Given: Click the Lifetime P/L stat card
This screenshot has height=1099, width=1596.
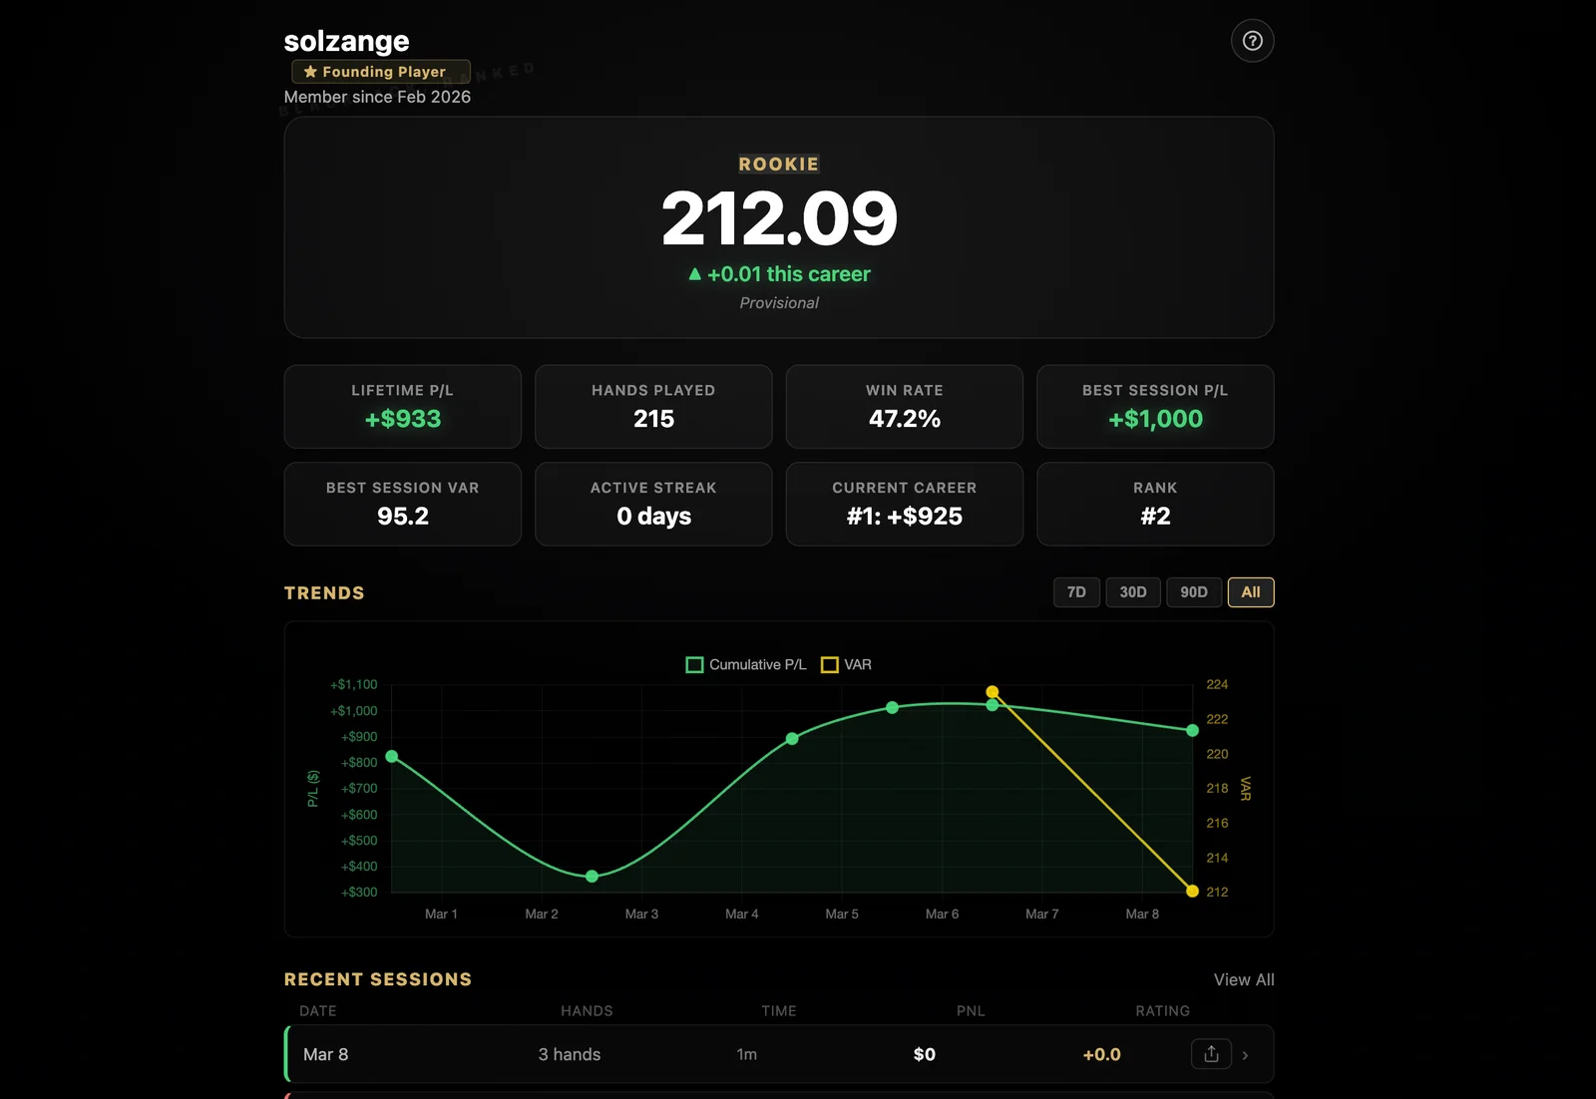Looking at the screenshot, I should (x=402, y=407).
